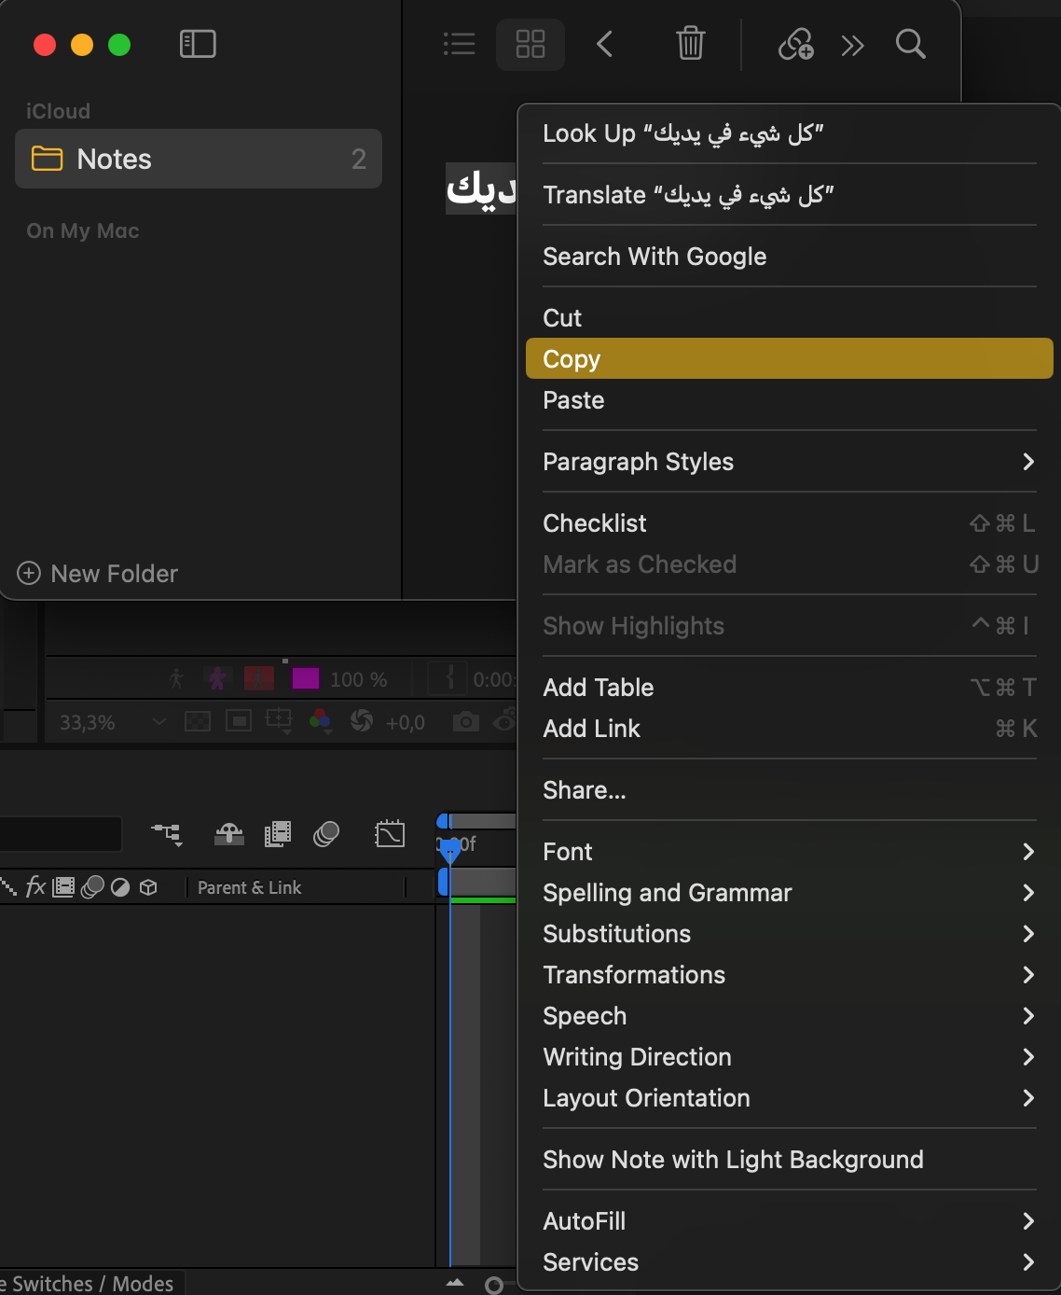Toggle Frame Blending for all layers
1061x1295 pixels.
coord(278,834)
